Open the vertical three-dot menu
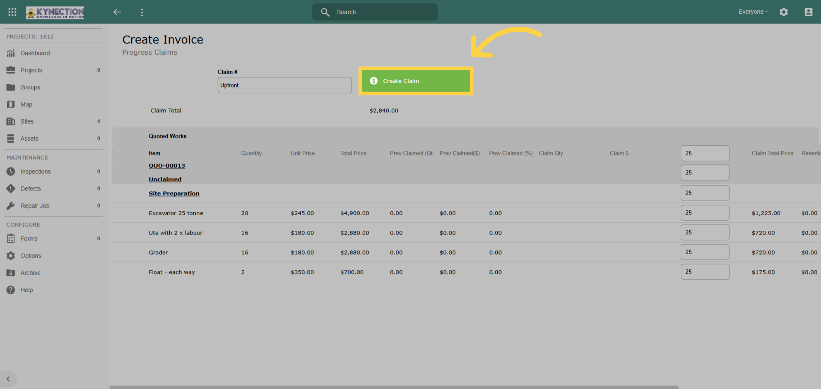 tap(142, 12)
